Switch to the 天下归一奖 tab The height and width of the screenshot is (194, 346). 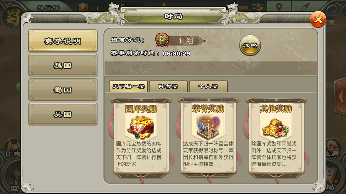(x=128, y=86)
